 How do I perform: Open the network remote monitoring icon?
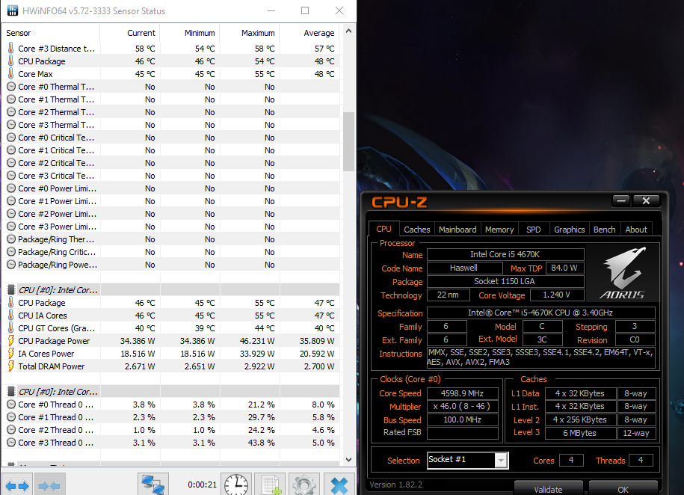click(153, 485)
